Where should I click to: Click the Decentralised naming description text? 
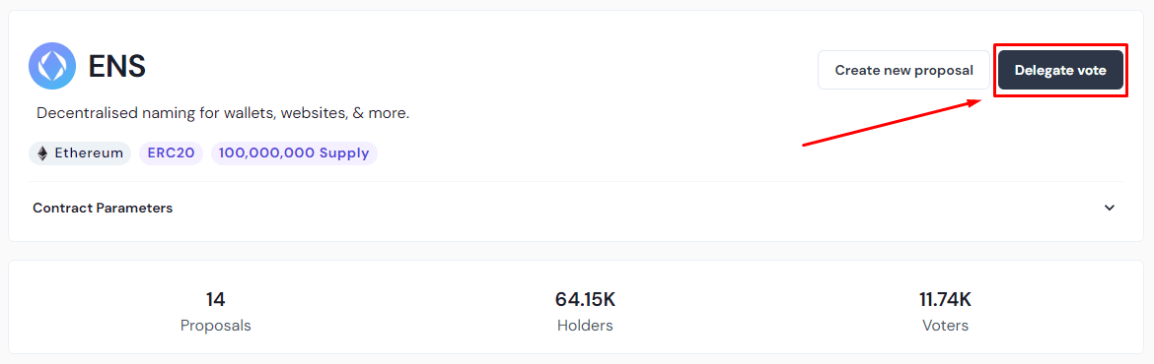(x=223, y=114)
